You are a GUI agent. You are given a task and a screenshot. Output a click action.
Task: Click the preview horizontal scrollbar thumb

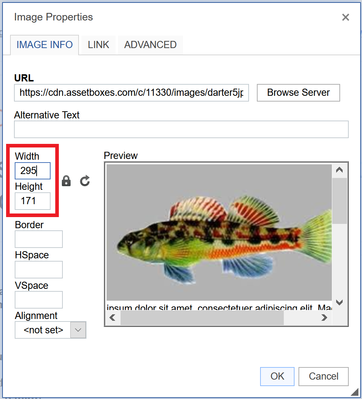pyautogui.click(x=202, y=318)
